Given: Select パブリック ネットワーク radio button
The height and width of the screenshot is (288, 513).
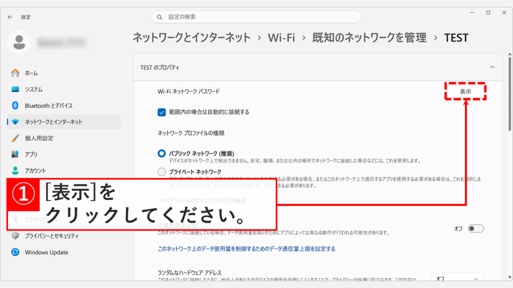Looking at the screenshot, I should (162, 153).
